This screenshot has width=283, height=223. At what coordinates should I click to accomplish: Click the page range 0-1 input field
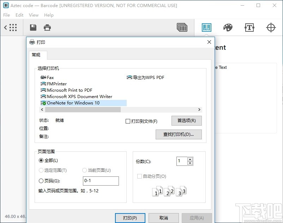click(x=101, y=181)
